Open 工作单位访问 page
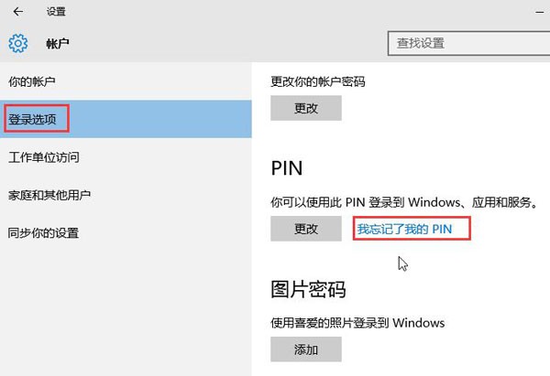 tap(44, 156)
